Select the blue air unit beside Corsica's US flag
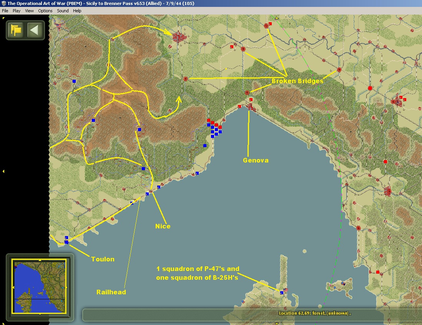Viewport: 422px width, 325px height. (281, 293)
